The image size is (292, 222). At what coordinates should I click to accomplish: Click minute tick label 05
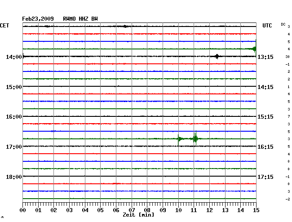tap(100, 210)
